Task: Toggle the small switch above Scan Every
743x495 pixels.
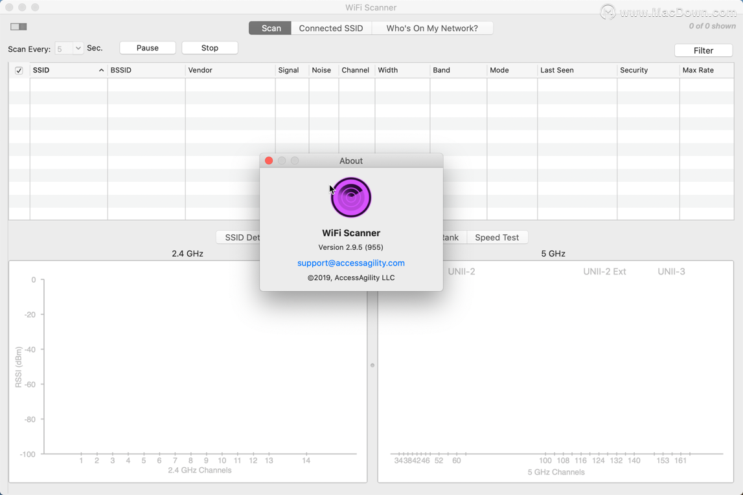Action: click(x=19, y=27)
